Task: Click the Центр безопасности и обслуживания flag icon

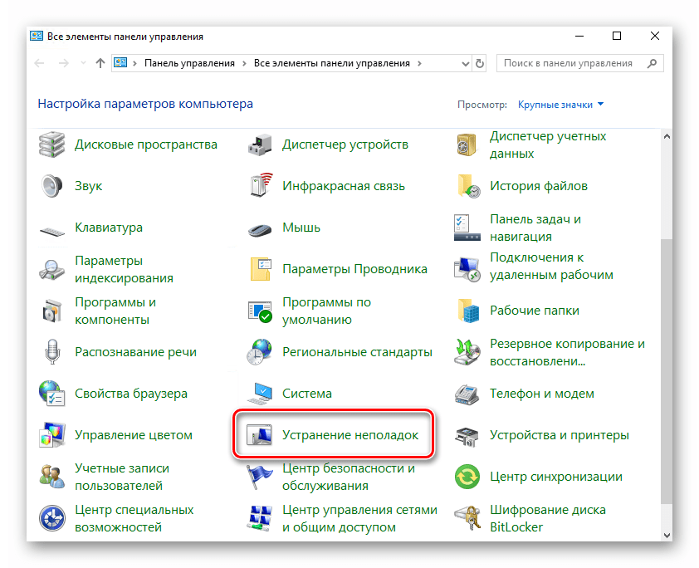Action: [260, 476]
